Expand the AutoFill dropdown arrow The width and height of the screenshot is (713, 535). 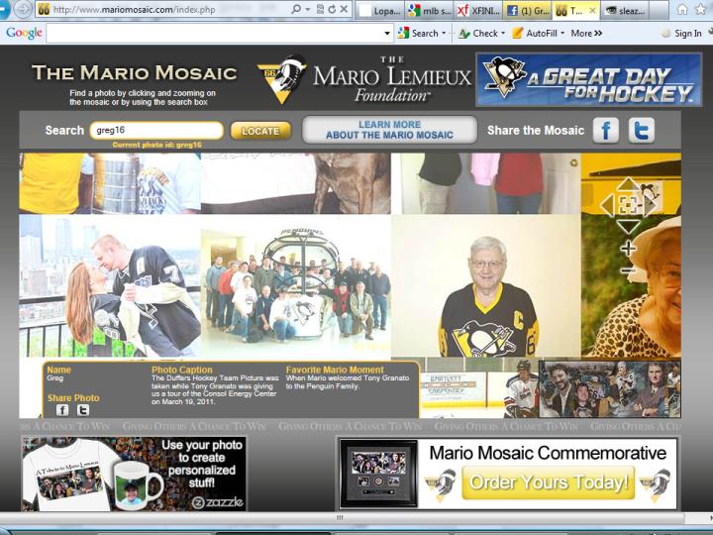click(x=562, y=34)
